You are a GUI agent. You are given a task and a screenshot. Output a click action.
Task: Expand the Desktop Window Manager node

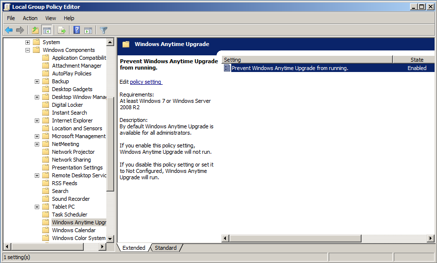37,97
